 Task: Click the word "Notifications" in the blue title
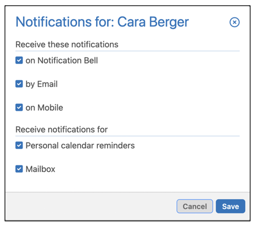pos(54,22)
